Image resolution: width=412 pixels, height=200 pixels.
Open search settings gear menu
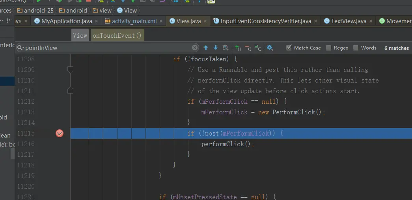pyautogui.click(x=270, y=48)
